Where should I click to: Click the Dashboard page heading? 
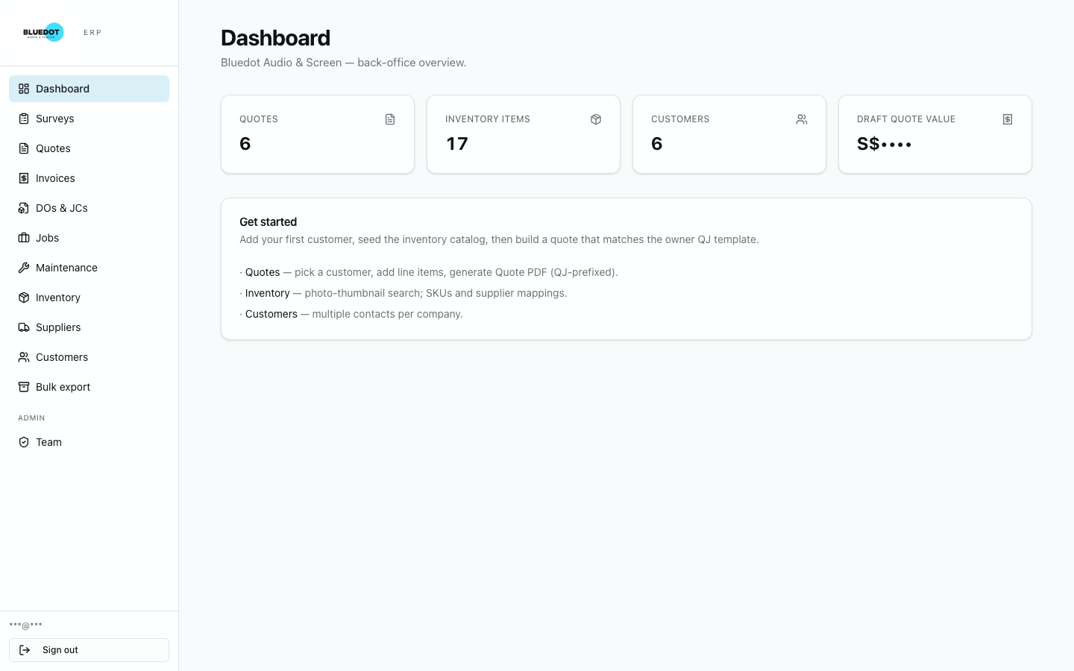point(275,38)
